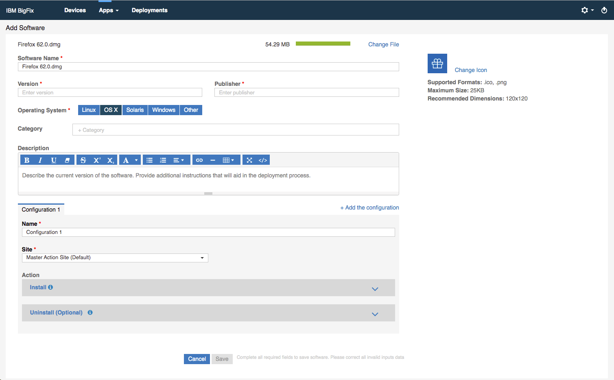The image size is (614, 380).
Task: Apply superscript formatting
Action: tap(97, 160)
